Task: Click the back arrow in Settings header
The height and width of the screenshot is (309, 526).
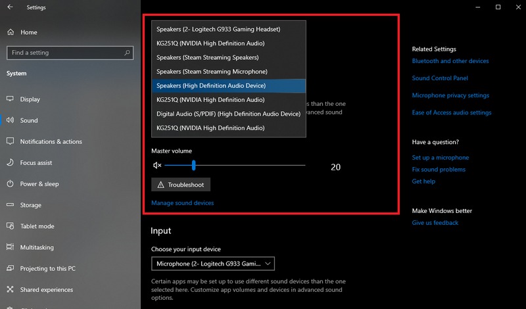Action: pyautogui.click(x=10, y=7)
